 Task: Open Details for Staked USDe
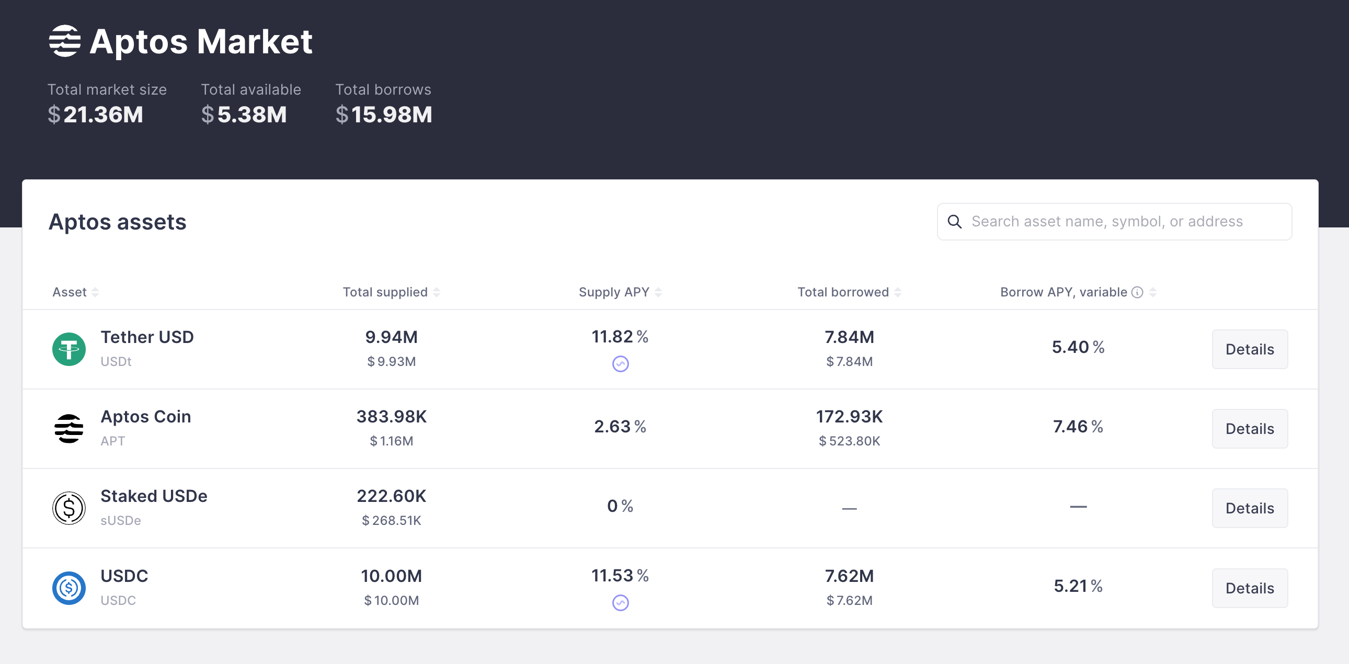[x=1250, y=508]
